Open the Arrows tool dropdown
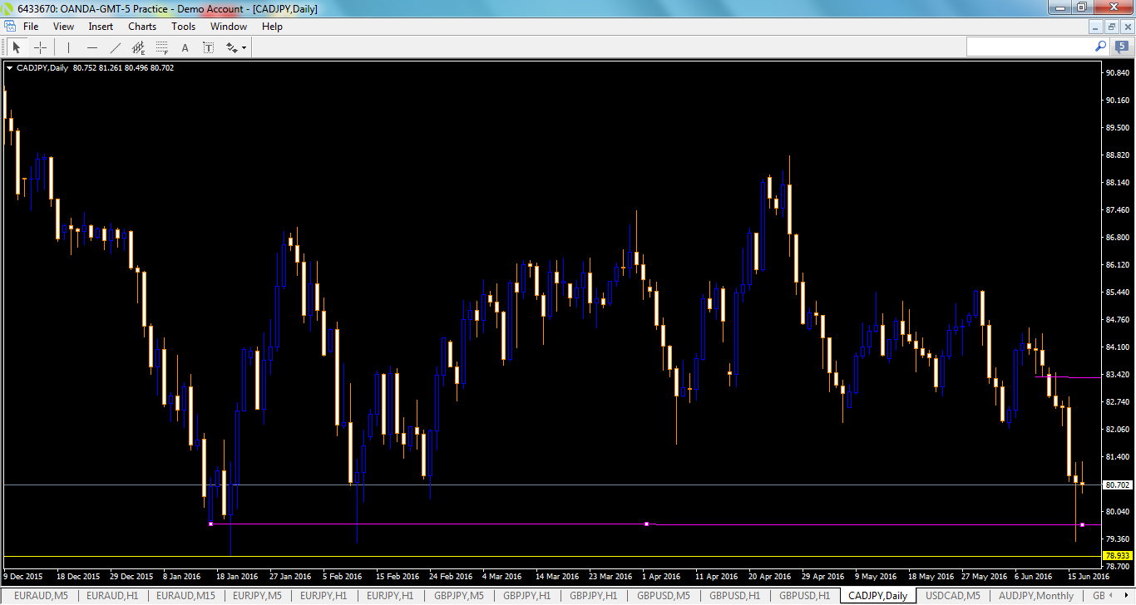 click(x=242, y=47)
